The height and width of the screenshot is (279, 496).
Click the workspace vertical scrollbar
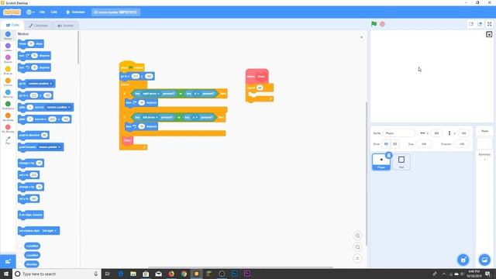click(366, 174)
